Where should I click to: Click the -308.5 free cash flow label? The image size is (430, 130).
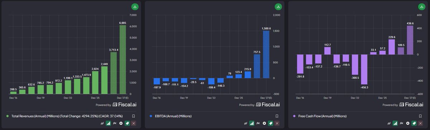click(x=355, y=77)
